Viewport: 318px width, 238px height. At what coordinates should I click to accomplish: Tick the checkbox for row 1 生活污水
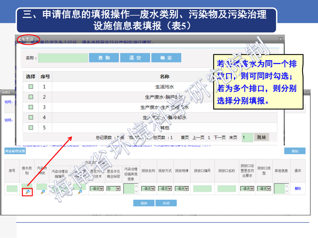tap(31, 87)
